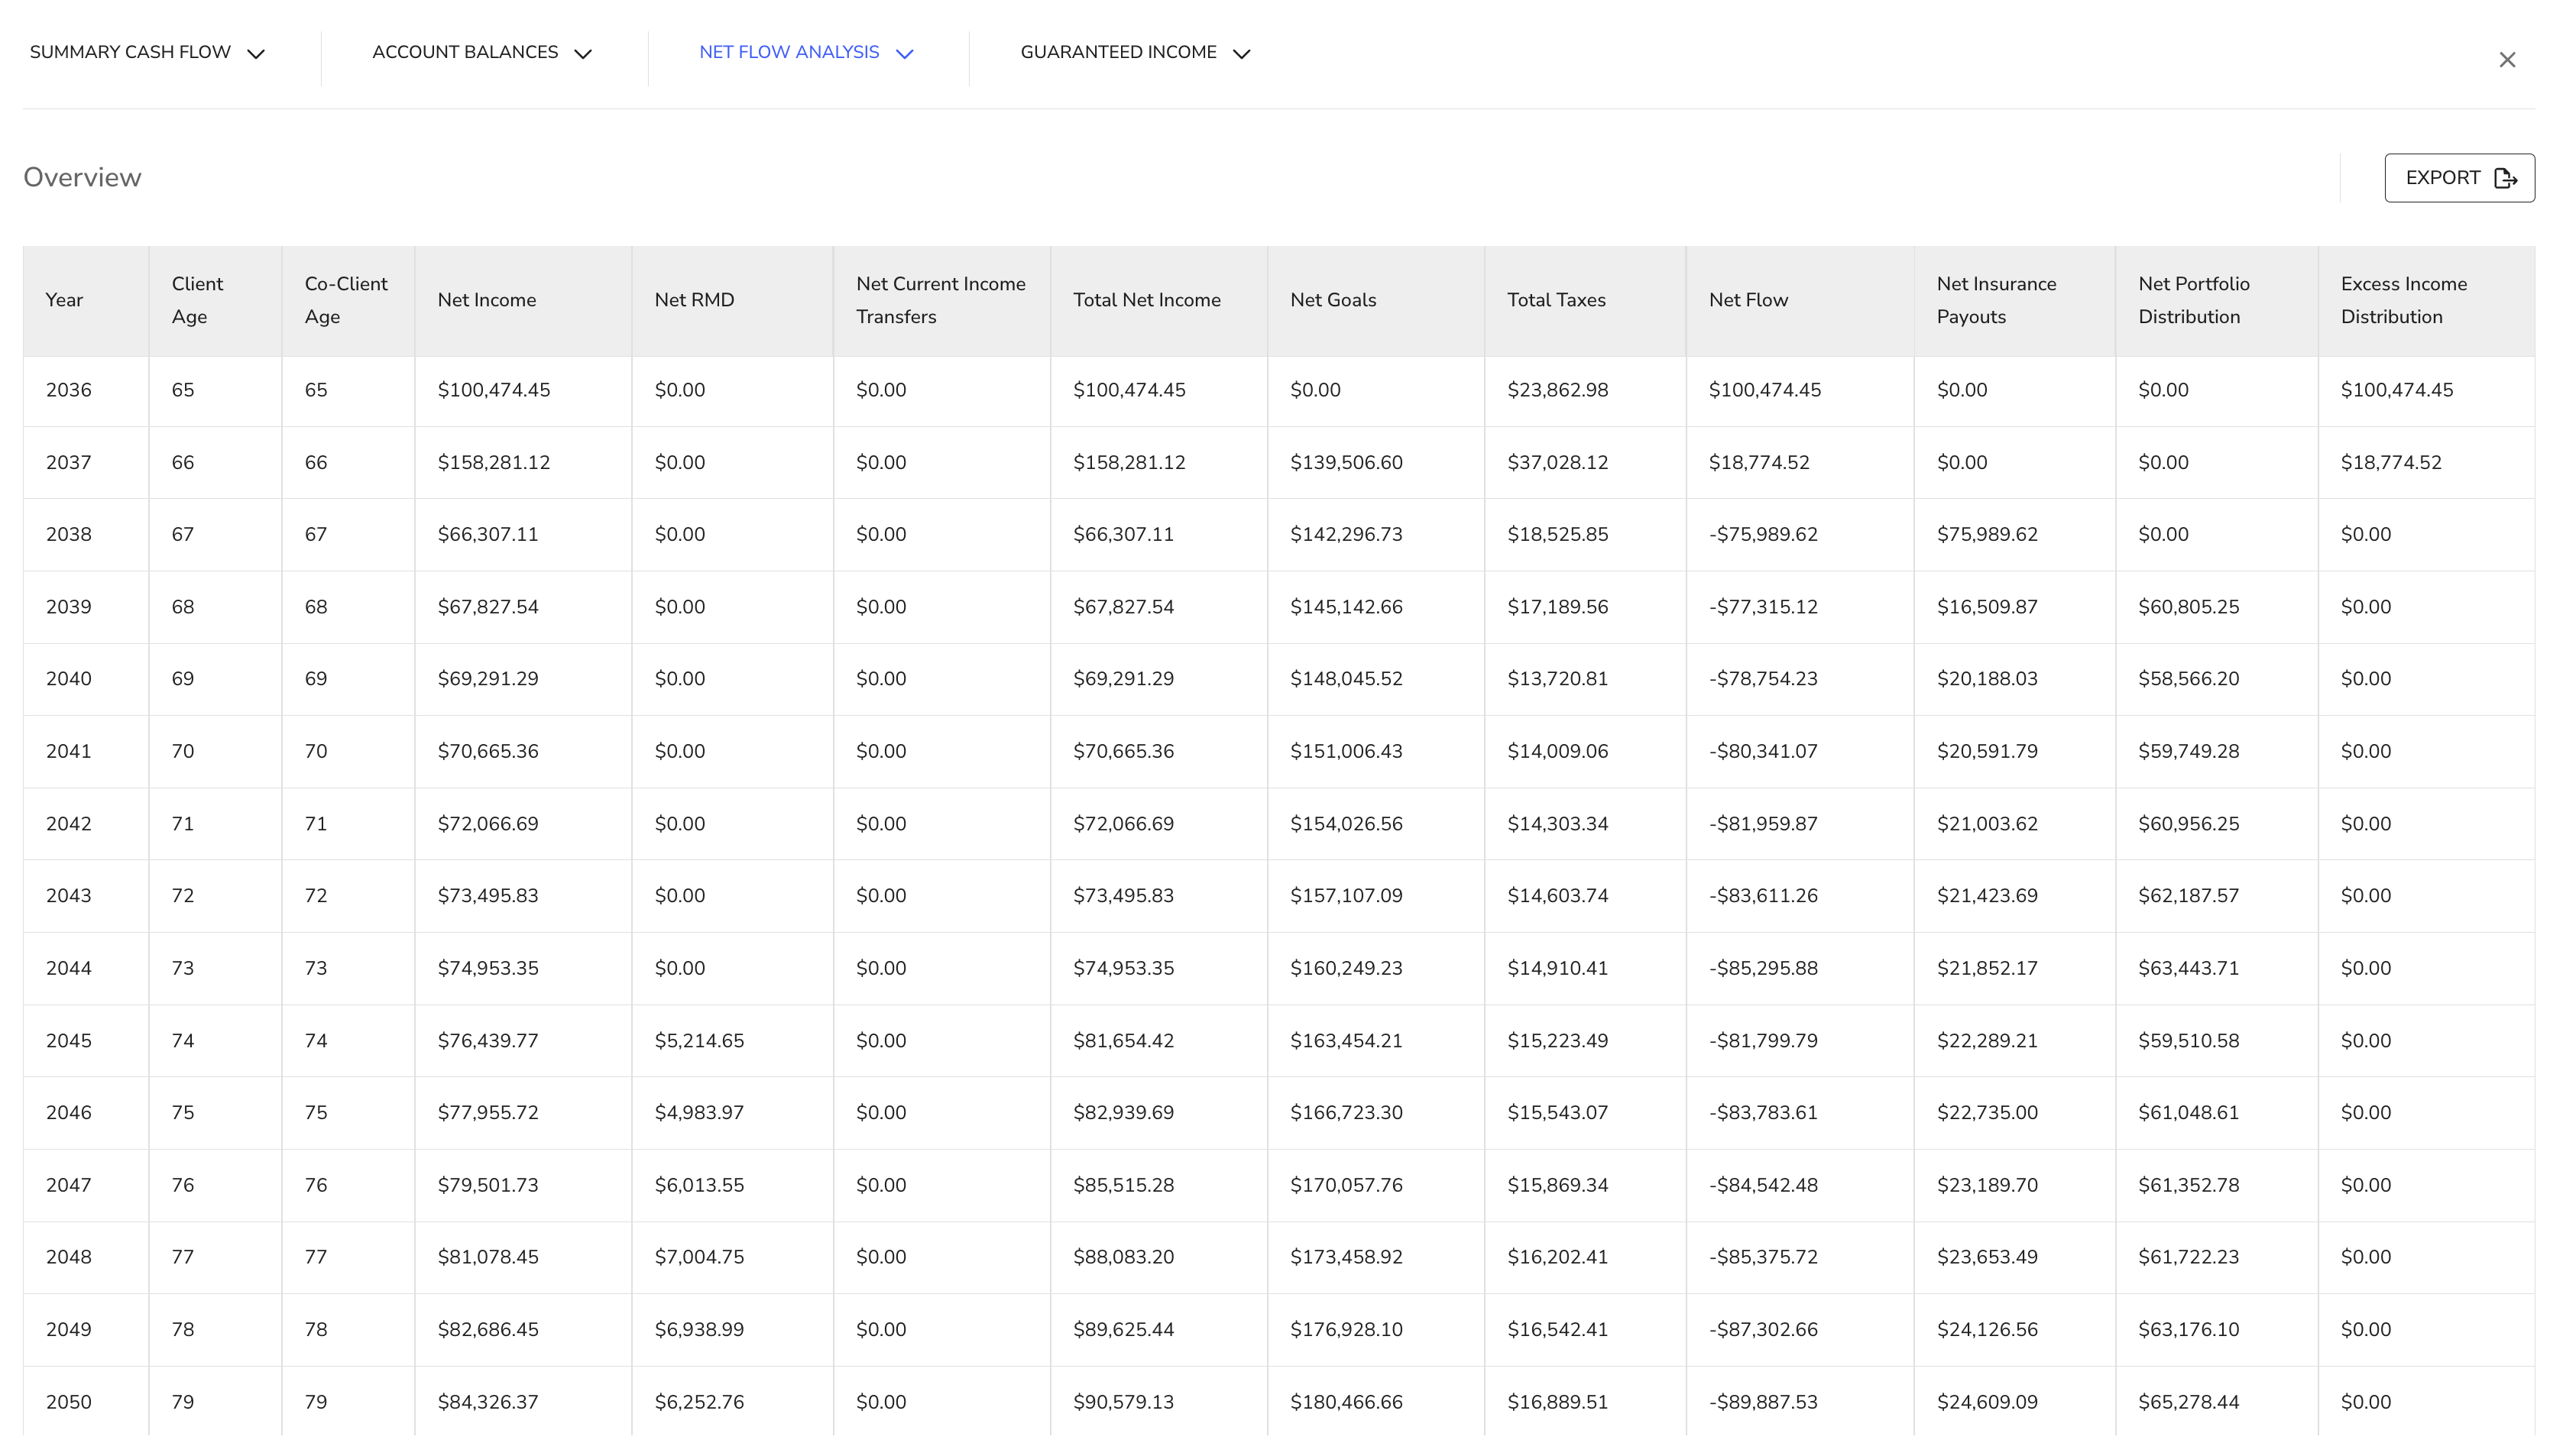Click Net Insurance Payouts $75,989.62

point(1987,534)
